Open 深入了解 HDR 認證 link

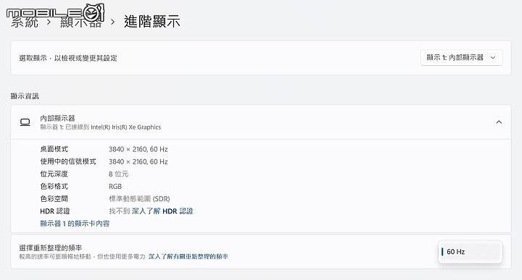162,211
